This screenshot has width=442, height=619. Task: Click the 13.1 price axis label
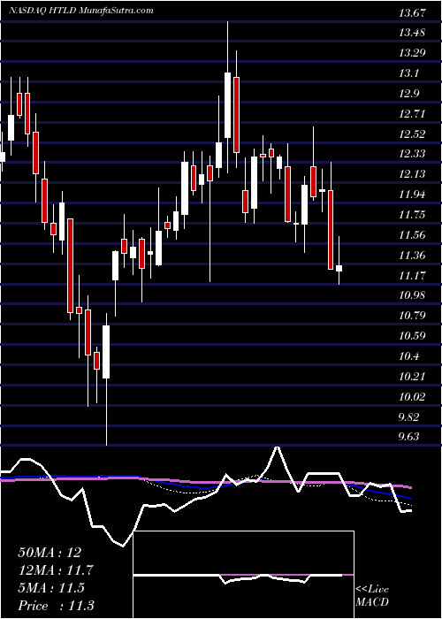pyautogui.click(x=408, y=73)
